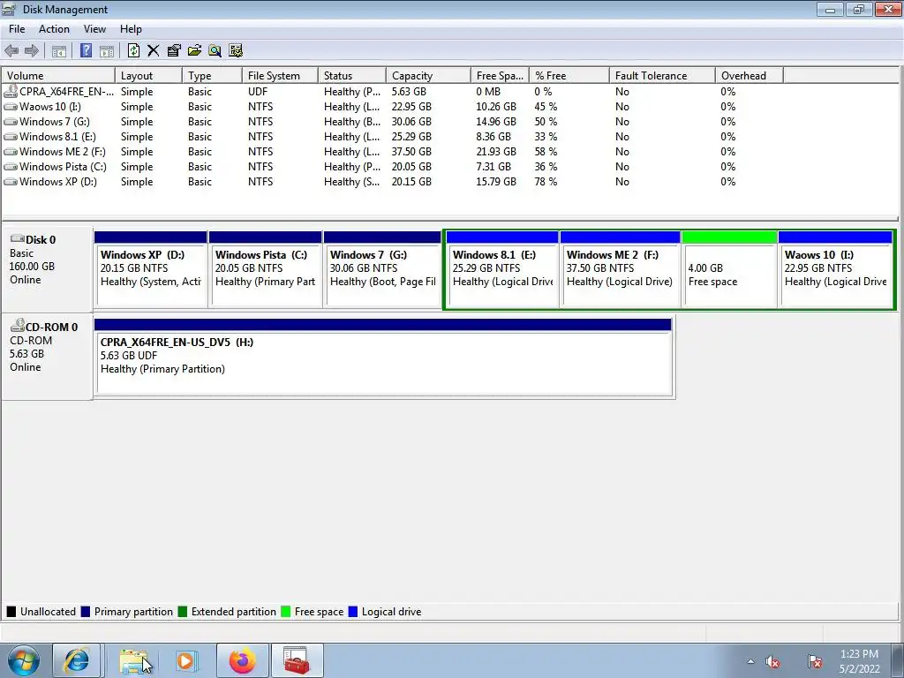The image size is (904, 678).
Task: Toggle the Show/Hide Console Tree icon
Action: point(59,50)
